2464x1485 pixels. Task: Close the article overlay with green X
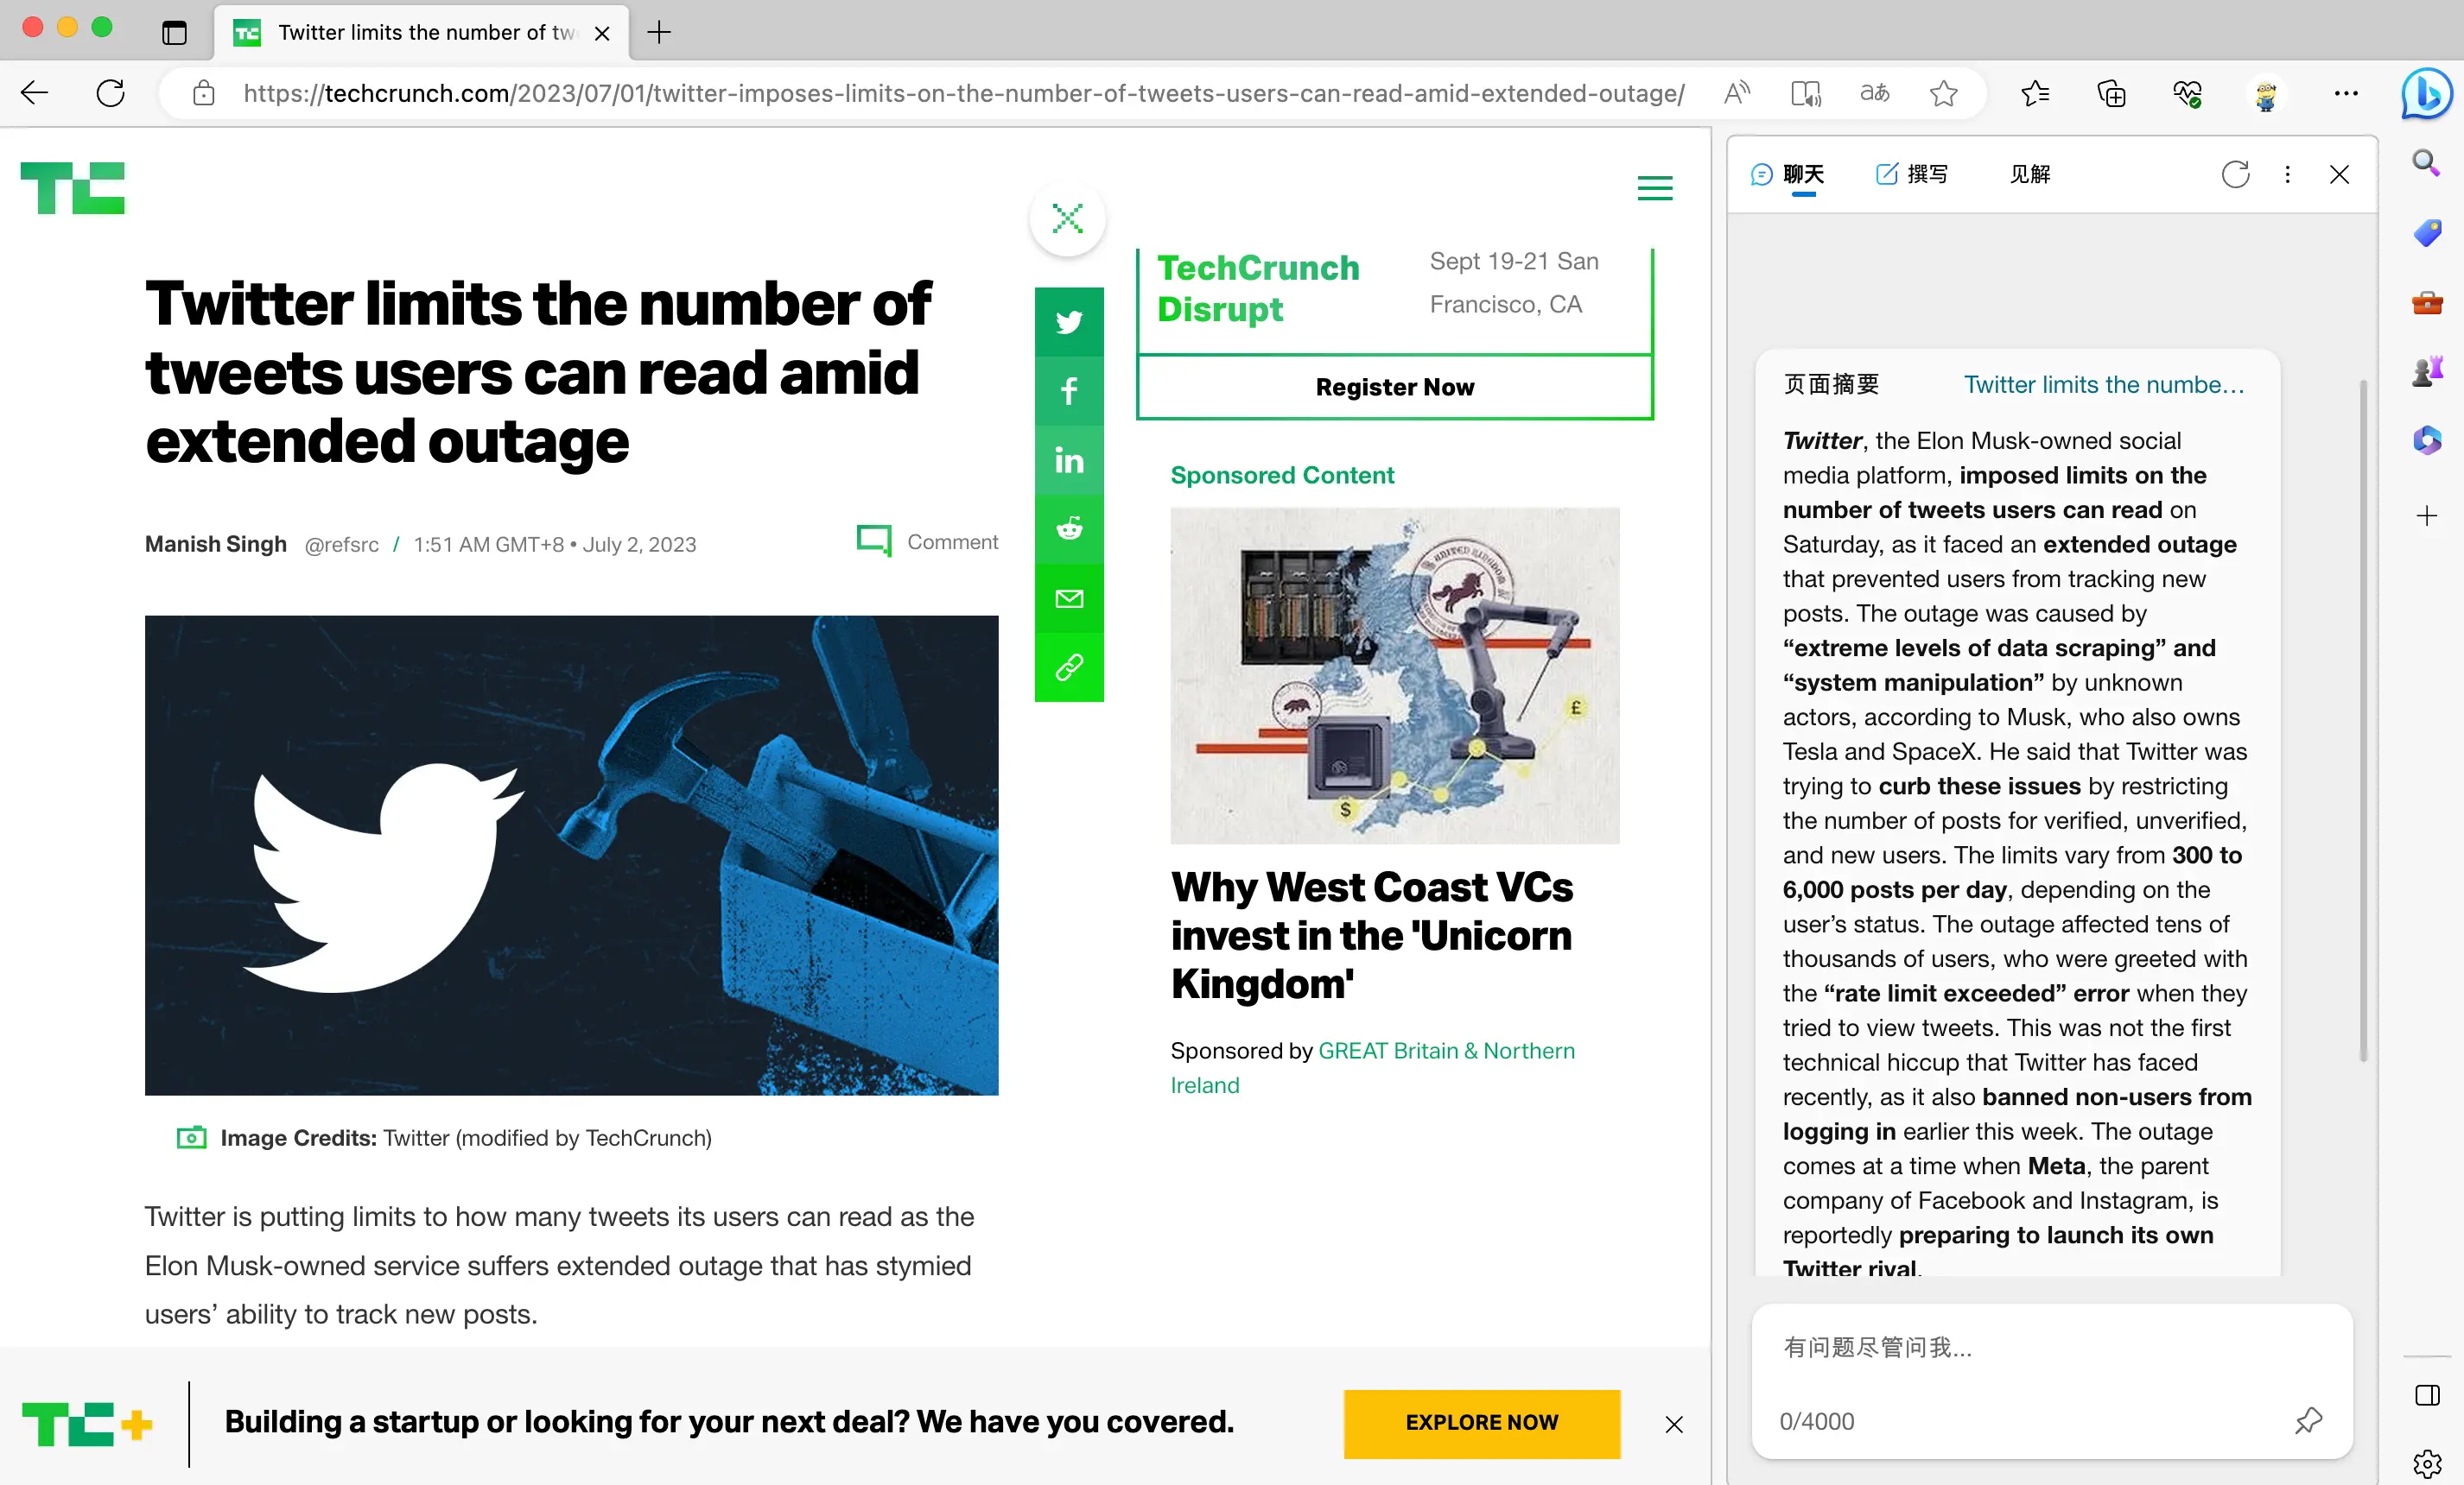tap(1068, 218)
